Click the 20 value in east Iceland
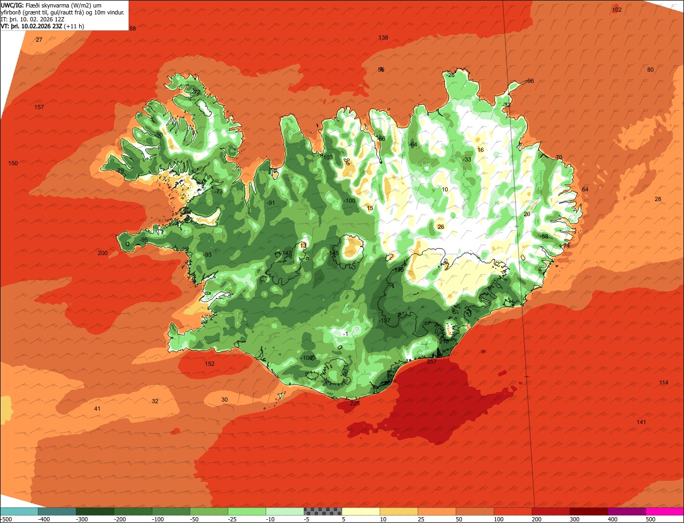This screenshot has width=684, height=523. point(527,214)
